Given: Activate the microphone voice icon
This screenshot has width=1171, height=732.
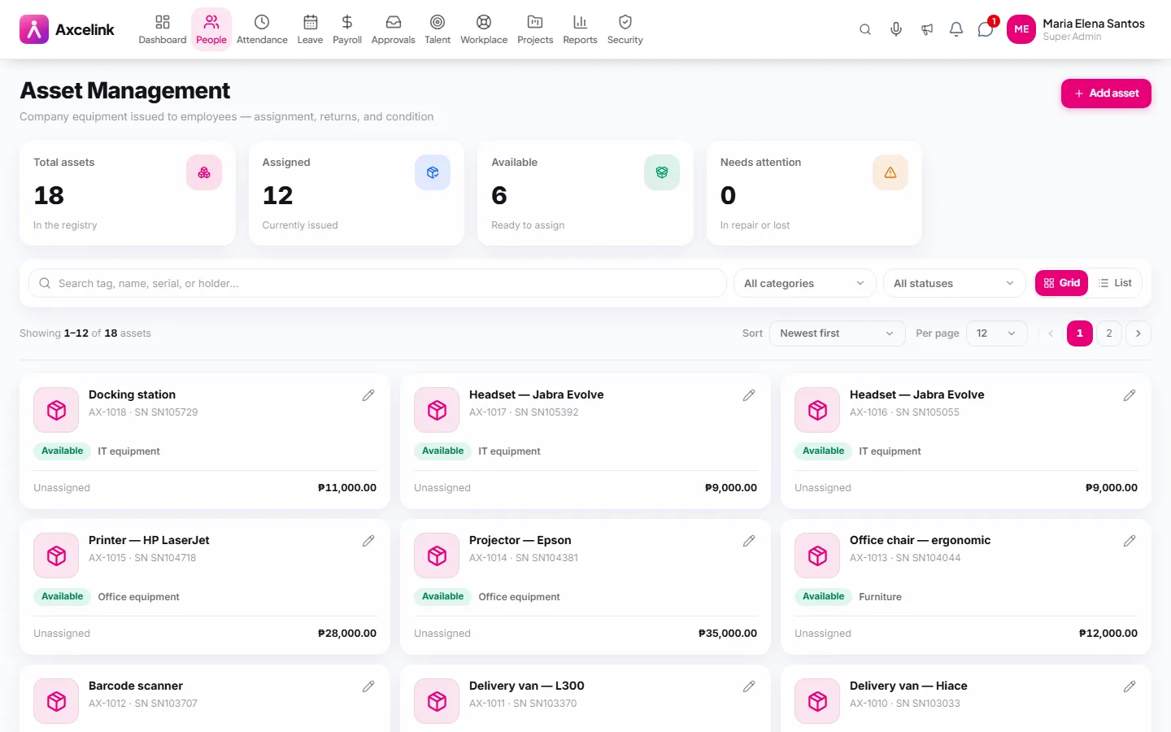Looking at the screenshot, I should point(896,29).
